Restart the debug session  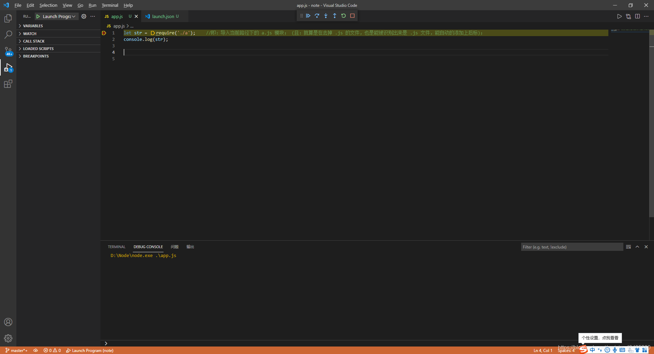(343, 16)
